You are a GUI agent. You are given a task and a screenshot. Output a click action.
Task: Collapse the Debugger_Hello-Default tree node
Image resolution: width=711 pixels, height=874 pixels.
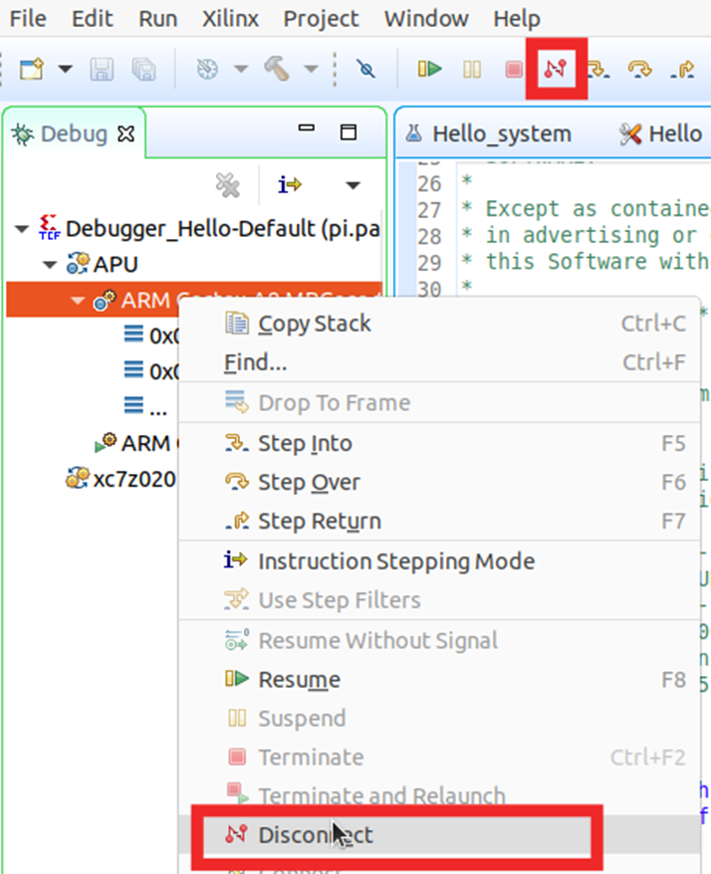tap(23, 229)
